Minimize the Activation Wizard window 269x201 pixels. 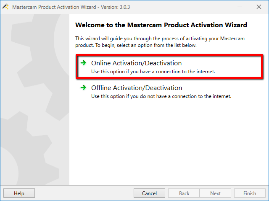(240, 7)
